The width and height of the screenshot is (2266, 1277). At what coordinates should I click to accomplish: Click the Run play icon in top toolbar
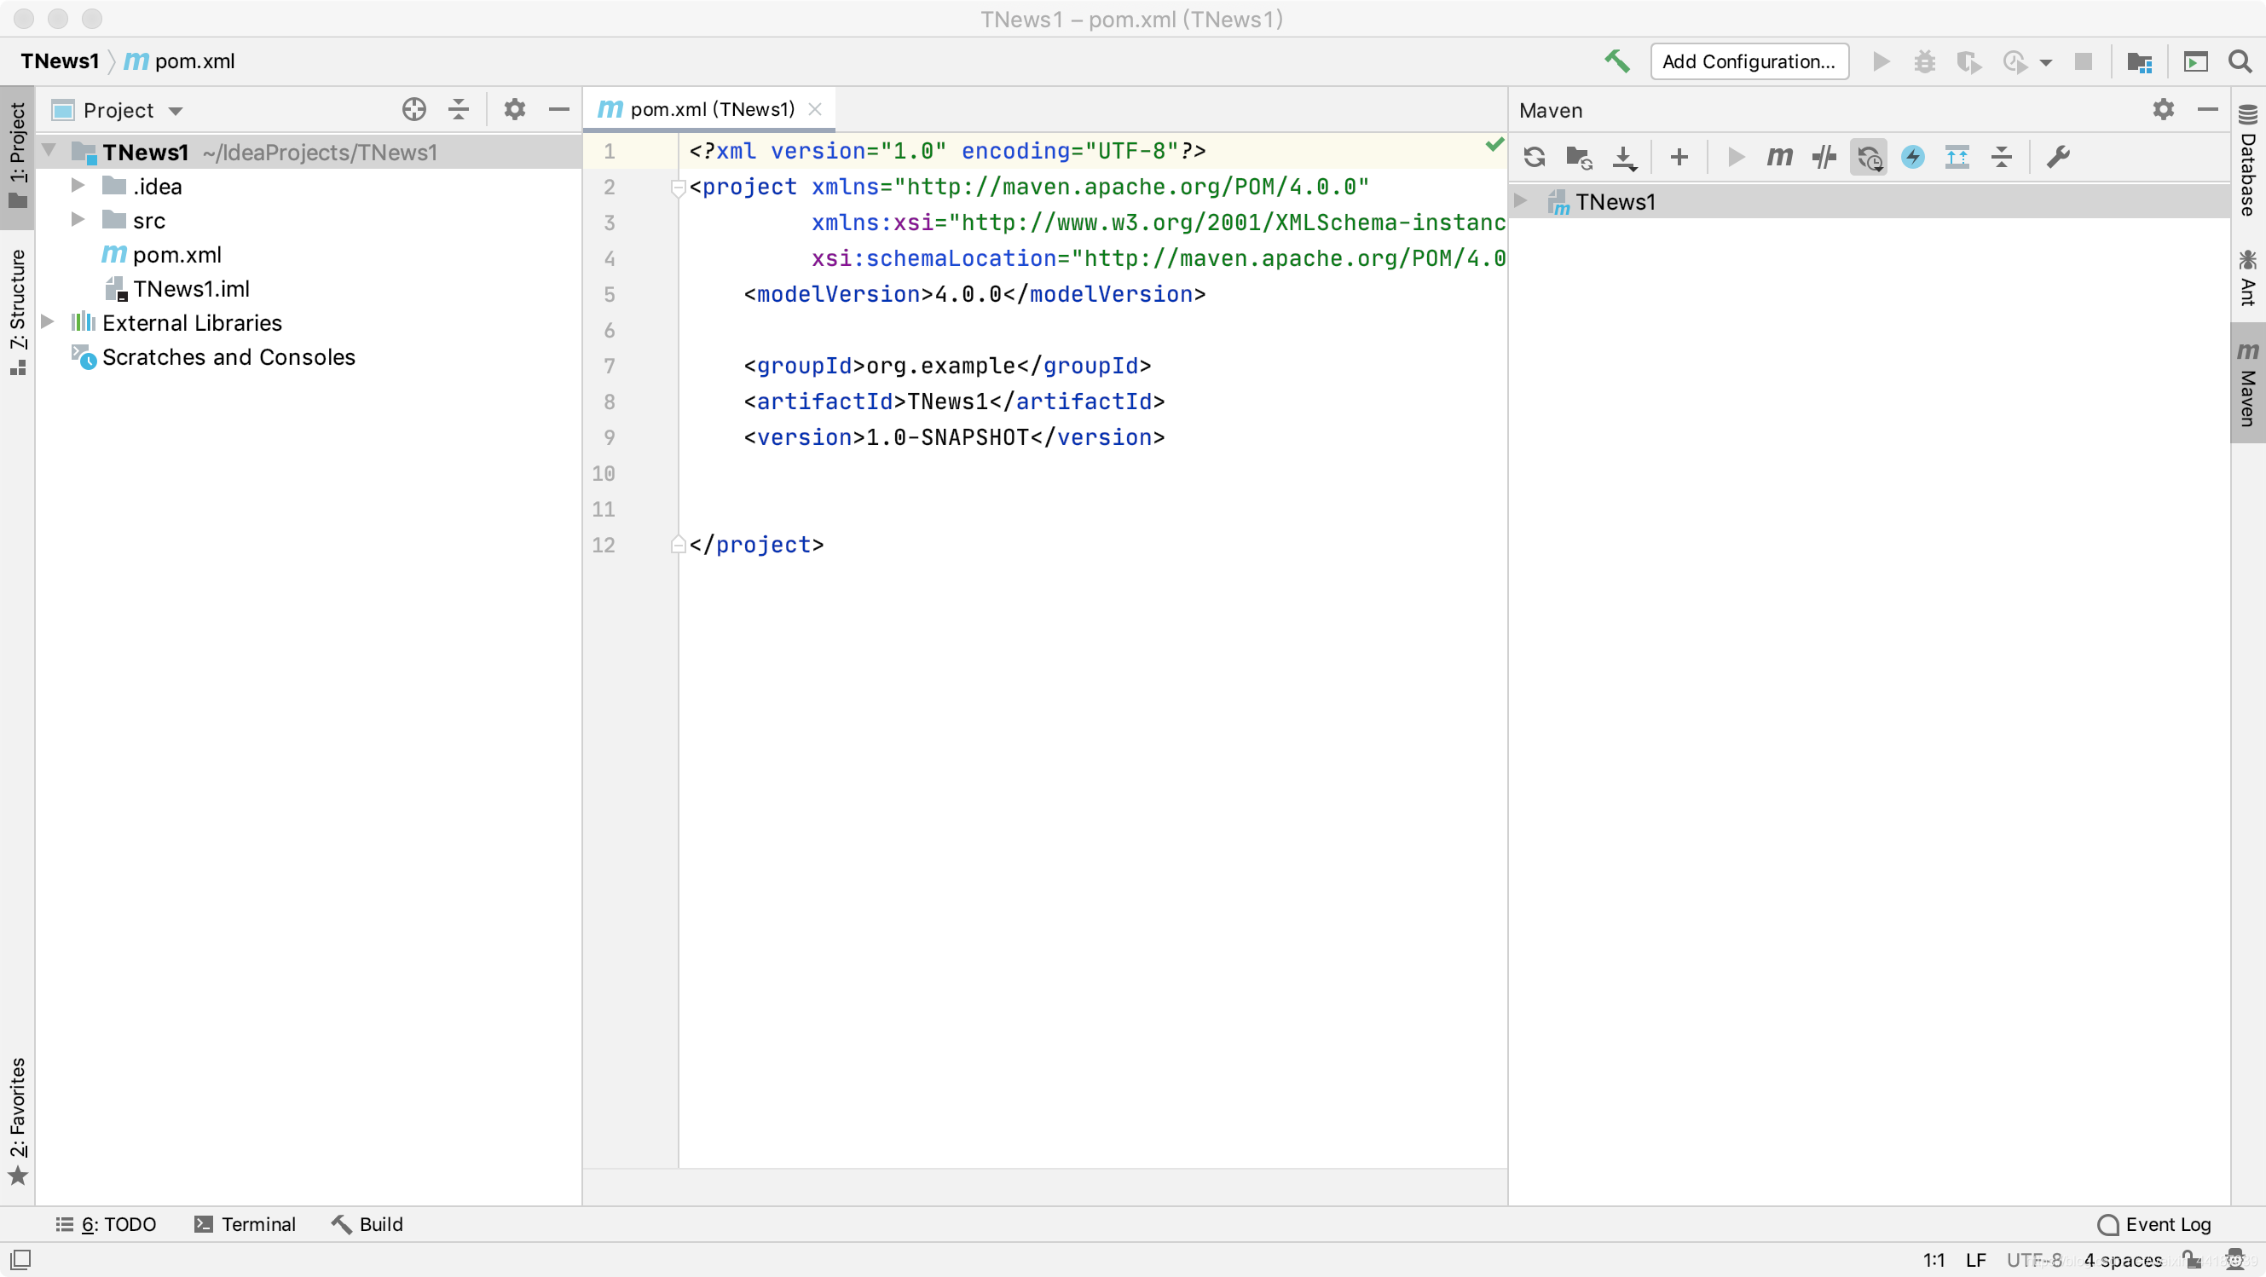[x=1881, y=61]
